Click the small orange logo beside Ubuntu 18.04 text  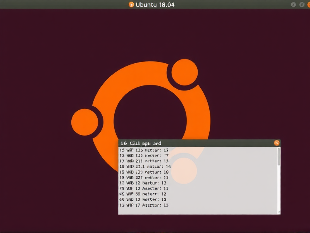[x=131, y=5]
